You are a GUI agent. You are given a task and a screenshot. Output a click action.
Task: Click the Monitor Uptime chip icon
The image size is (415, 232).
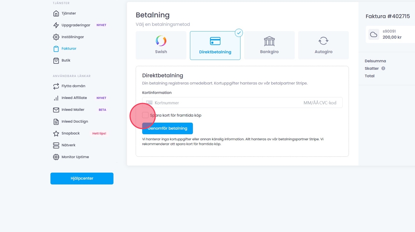coord(56,157)
